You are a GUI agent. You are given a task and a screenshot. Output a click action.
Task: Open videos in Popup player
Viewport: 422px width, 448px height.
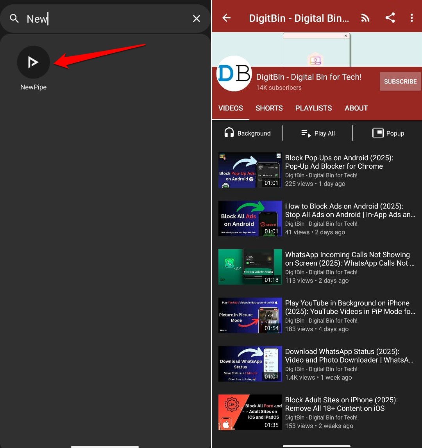[388, 133]
